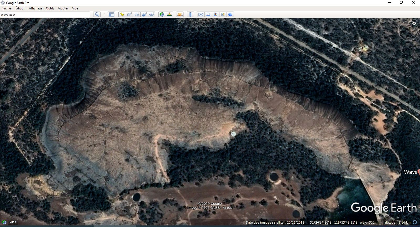This screenshot has width=420, height=227.
Task: Open the Affichage menu
Action: point(35,8)
